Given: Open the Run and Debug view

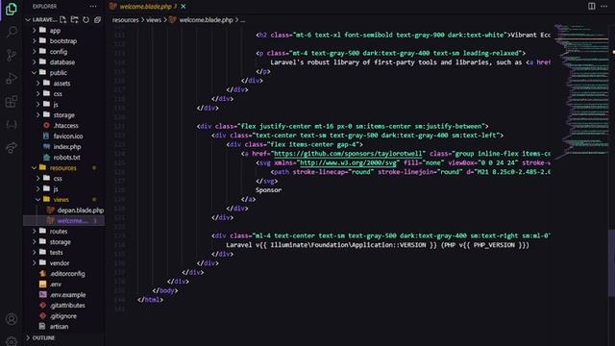Looking at the screenshot, I should pos(12,79).
